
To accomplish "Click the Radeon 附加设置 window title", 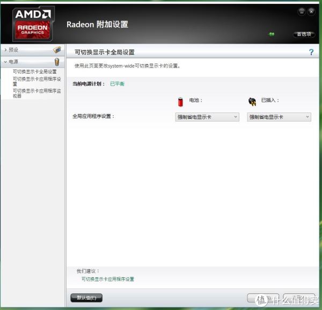I will pyautogui.click(x=97, y=24).
